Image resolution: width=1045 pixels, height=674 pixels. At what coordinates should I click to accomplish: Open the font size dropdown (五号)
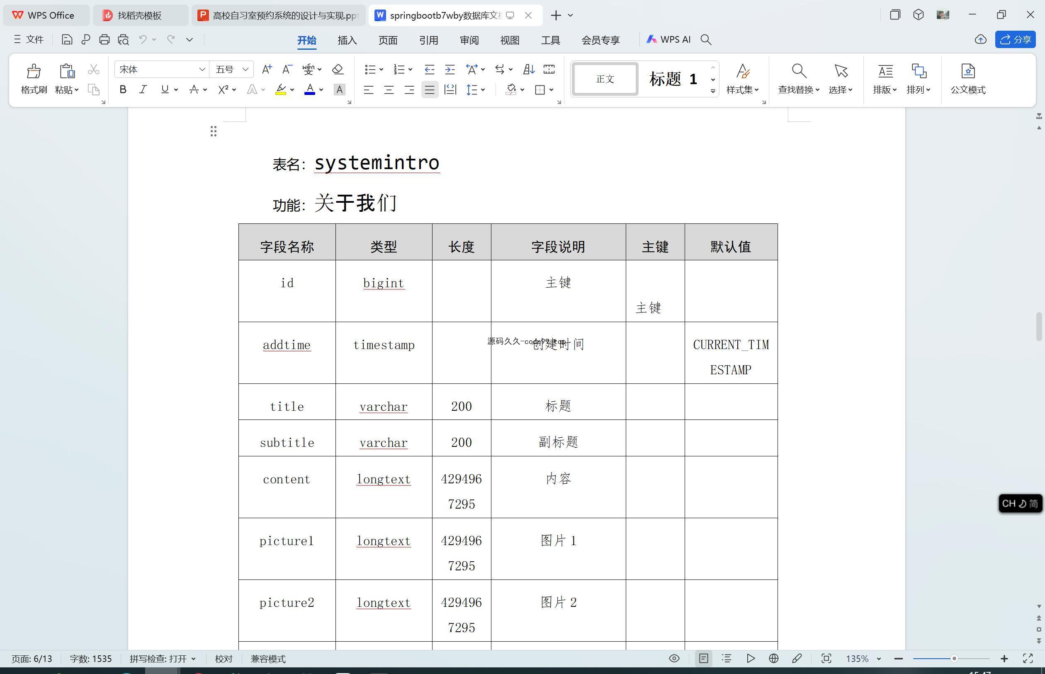(x=245, y=70)
